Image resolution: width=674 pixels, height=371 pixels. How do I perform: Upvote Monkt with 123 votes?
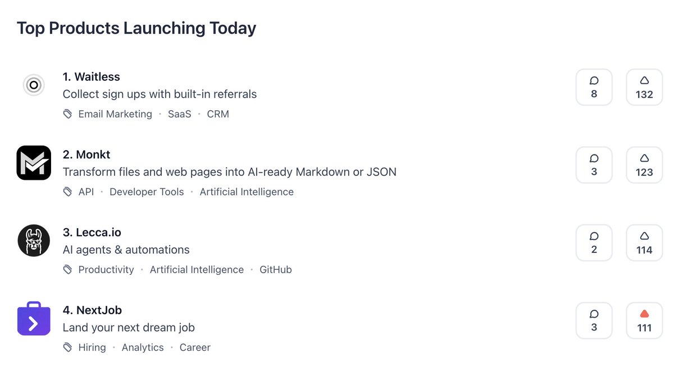coord(644,165)
